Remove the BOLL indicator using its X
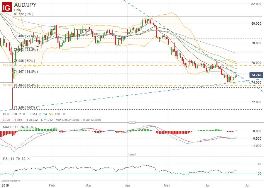This screenshot has width=264, height=188. [x=24, y=114]
